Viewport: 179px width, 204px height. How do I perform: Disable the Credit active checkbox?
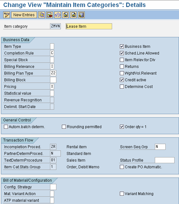122,80
